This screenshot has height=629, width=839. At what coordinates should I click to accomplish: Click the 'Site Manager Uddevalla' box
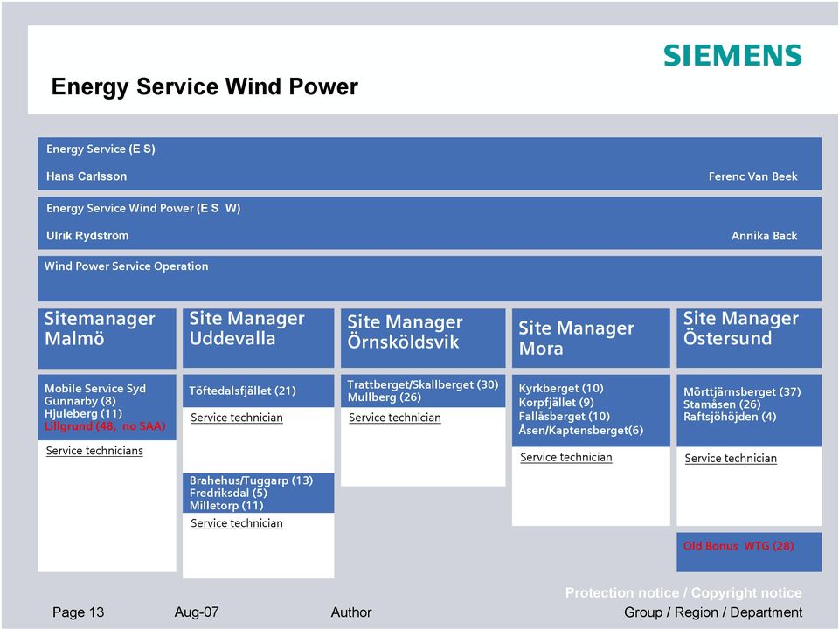tap(258, 338)
